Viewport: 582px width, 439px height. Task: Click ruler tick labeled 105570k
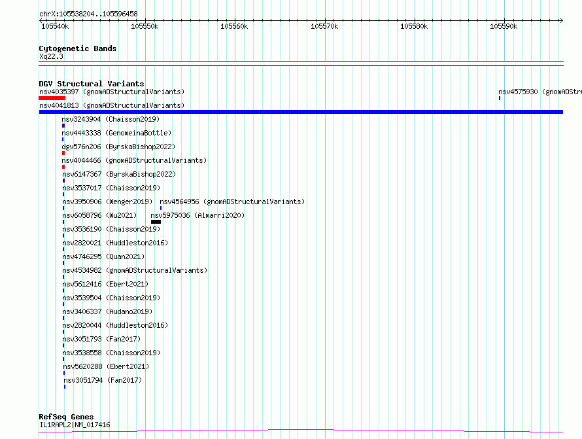coord(324,26)
